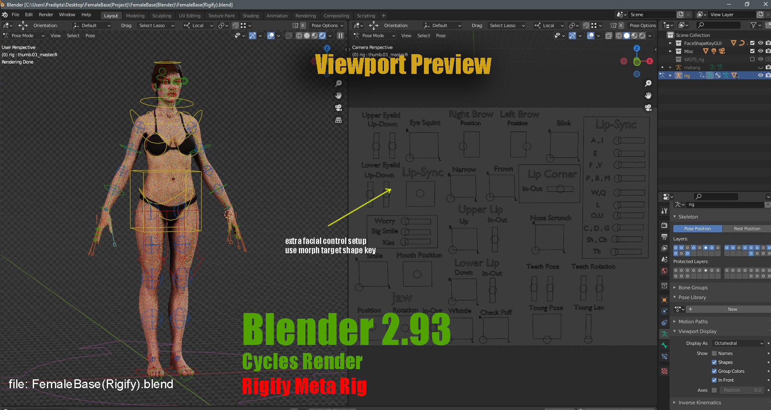Open the File menu
Image resolution: width=771 pixels, height=410 pixels.
pos(15,15)
